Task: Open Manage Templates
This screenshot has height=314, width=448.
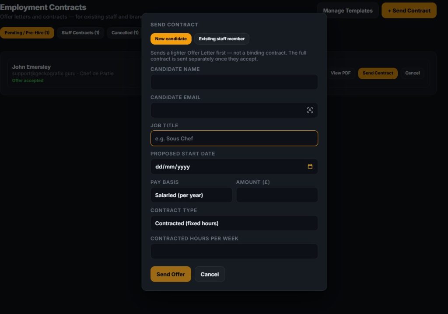Action: [x=348, y=10]
